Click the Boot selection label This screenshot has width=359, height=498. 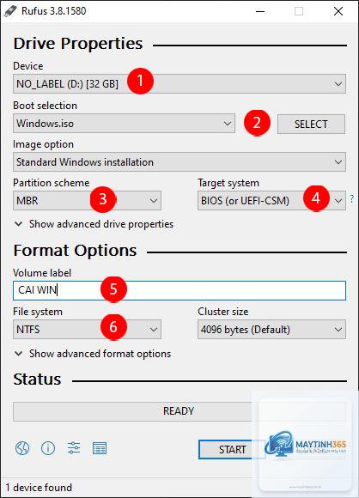46,106
